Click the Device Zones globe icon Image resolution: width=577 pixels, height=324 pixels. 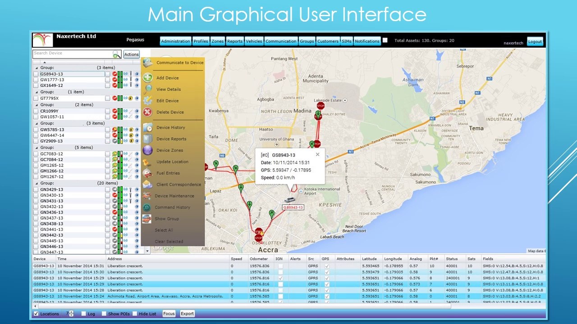coord(148,150)
